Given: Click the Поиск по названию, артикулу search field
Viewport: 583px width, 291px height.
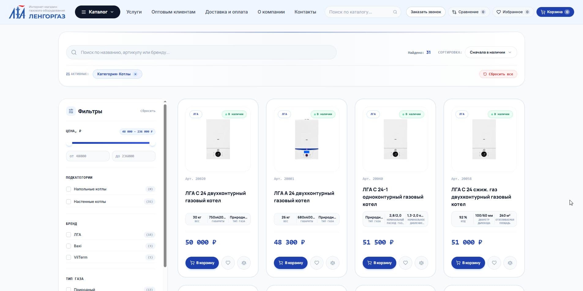Looking at the screenshot, I should coord(201,52).
